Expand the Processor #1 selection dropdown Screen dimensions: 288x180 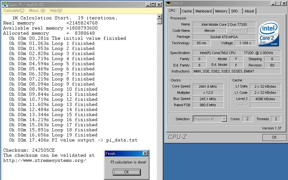(x=224, y=119)
